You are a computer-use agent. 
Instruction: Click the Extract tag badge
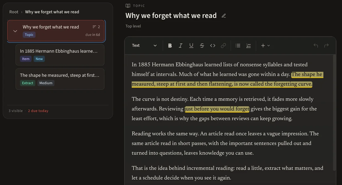coord(28,83)
